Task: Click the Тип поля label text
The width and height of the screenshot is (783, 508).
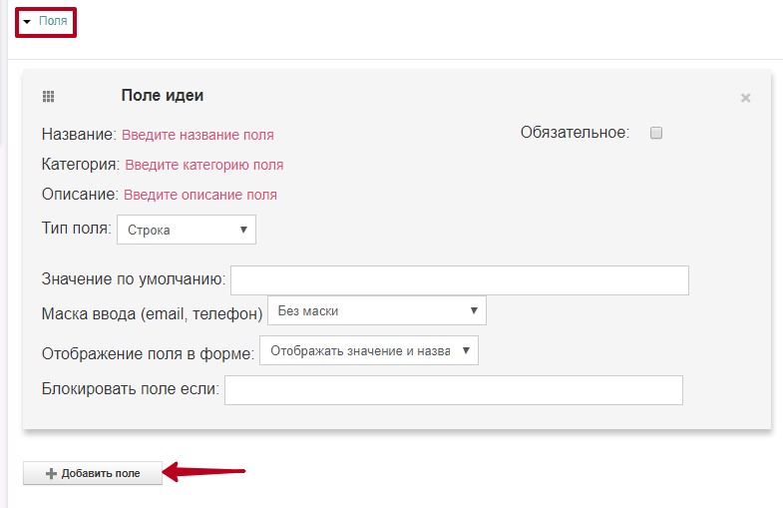Action: pos(77,229)
